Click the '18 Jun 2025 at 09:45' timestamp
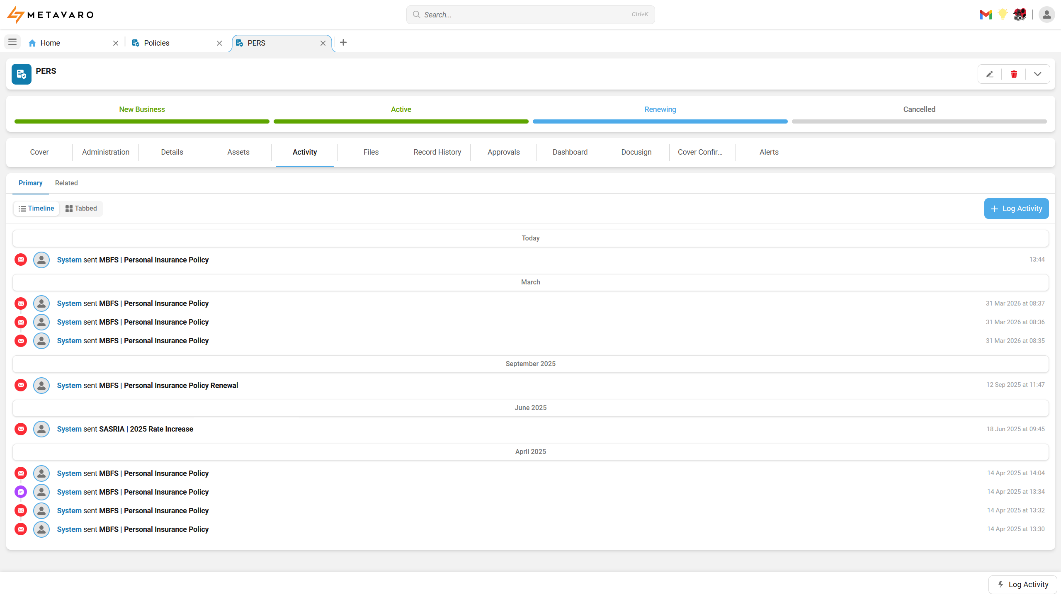This screenshot has width=1061, height=597. pos(1015,429)
